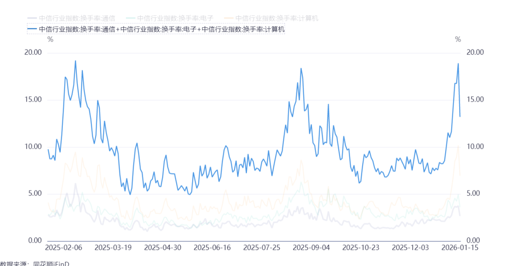This screenshot has height=266, width=506.
Task: Click the x-axis date 2025-06-16
Action: point(212,248)
